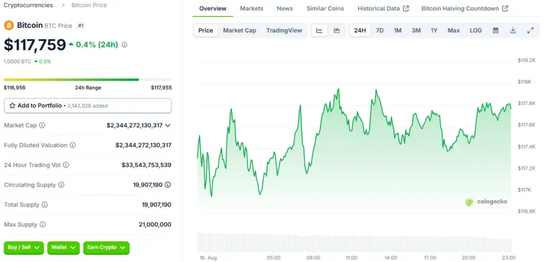The image size is (544, 262).
Task: Open the Similar Coins tab
Action: pos(325,8)
